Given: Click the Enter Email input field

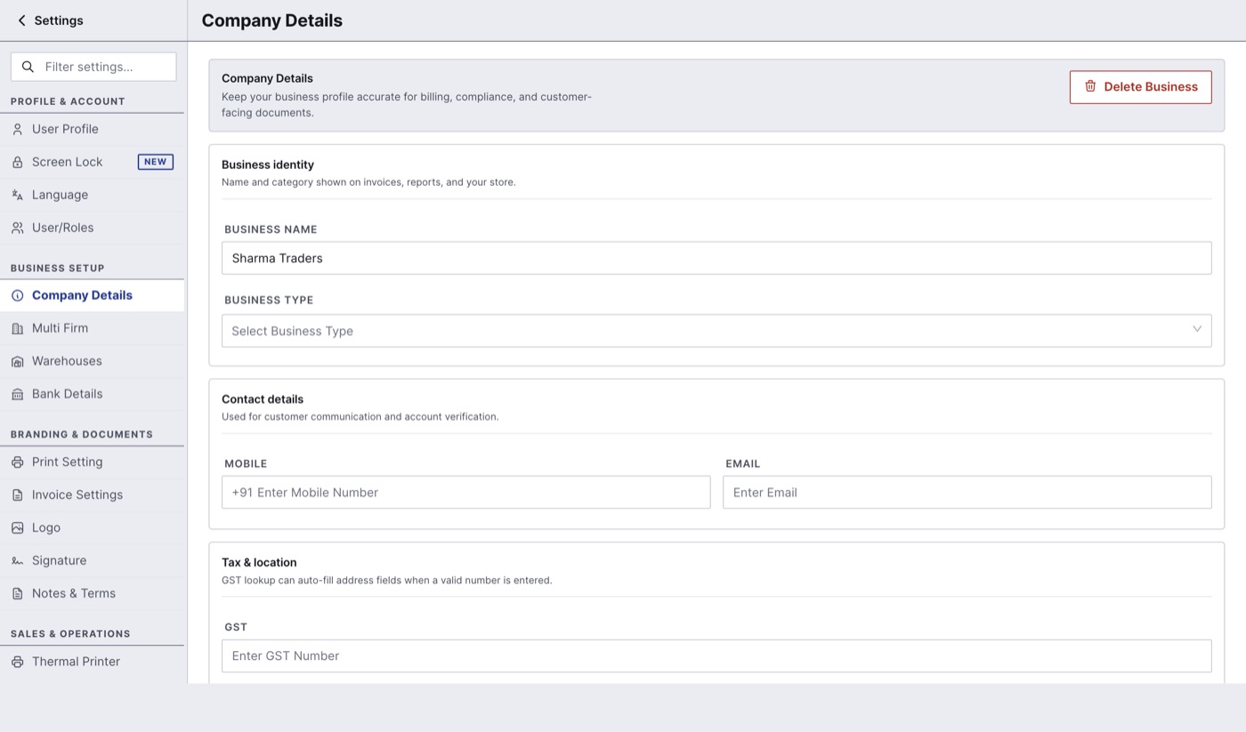Looking at the screenshot, I should click(x=967, y=493).
